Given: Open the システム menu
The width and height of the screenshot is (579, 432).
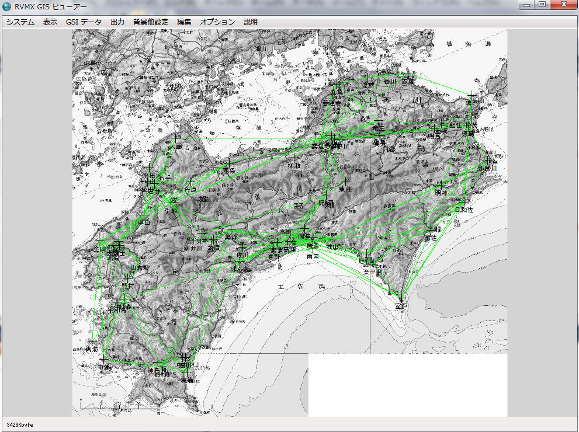Looking at the screenshot, I should (20, 22).
